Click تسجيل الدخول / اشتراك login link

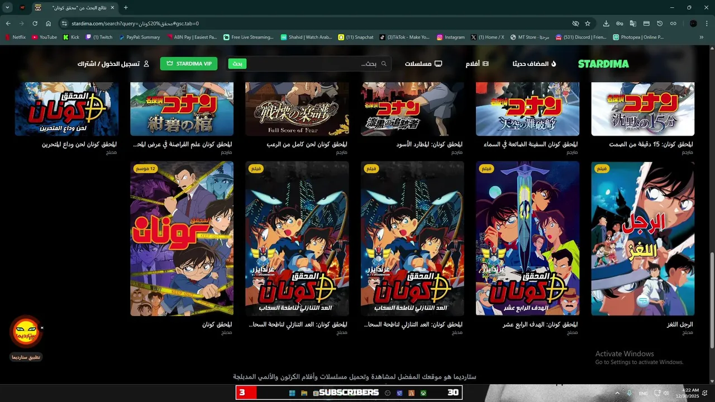coord(113,64)
